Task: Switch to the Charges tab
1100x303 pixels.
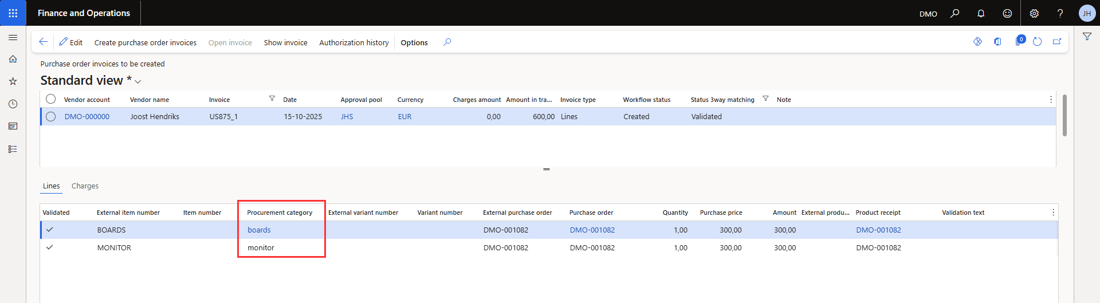Action: [85, 186]
